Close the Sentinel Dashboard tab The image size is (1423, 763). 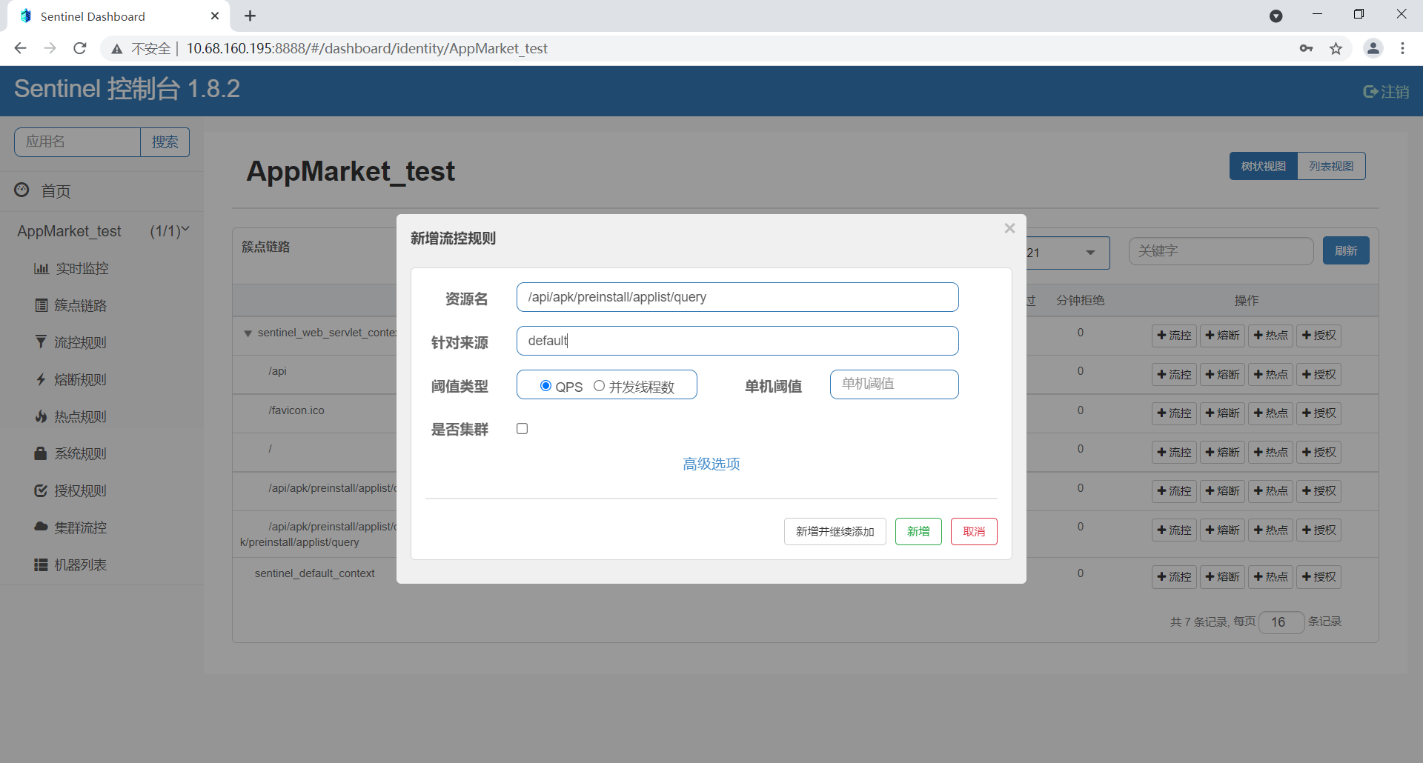tap(215, 16)
